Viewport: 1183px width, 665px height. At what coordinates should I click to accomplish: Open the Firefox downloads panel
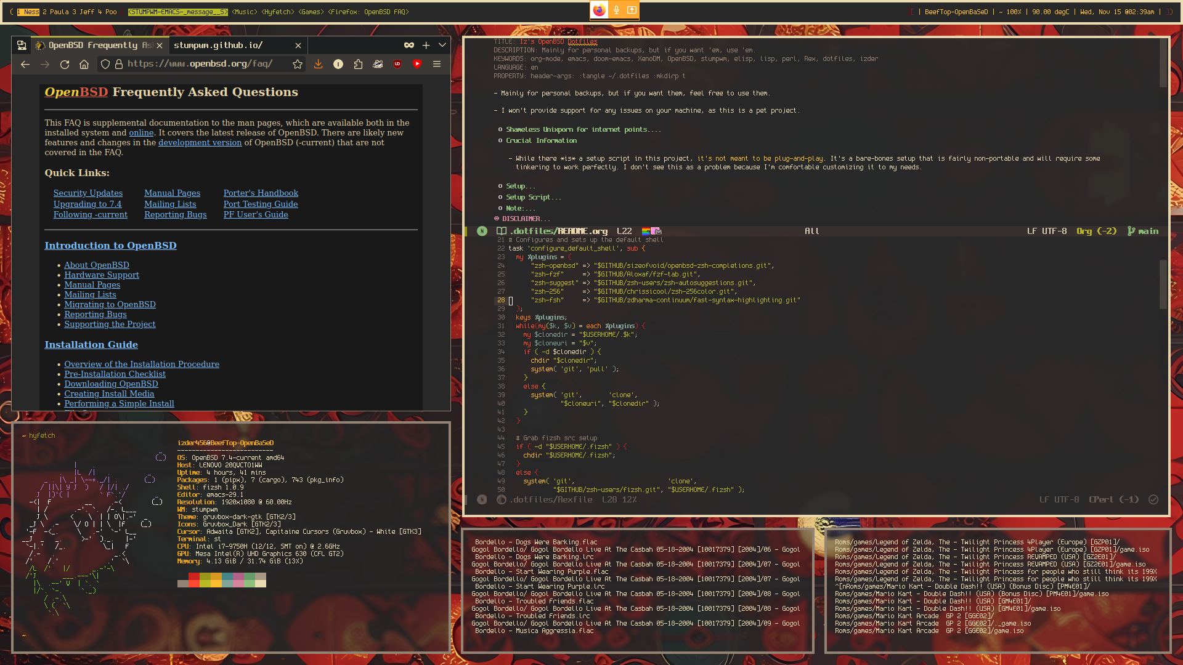click(x=319, y=64)
